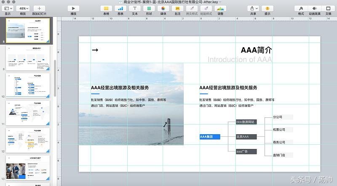Insert a text box (文本)

click(135, 8)
